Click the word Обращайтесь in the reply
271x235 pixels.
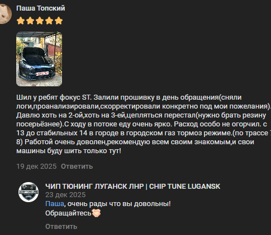point(68,213)
